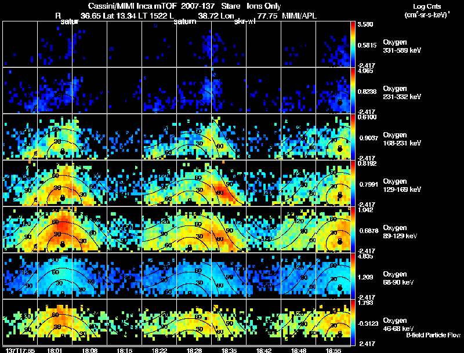This screenshot has height=353, width=464.
Task: Click the "0.5815" colorbar midpoint value
Action: (x=367, y=45)
